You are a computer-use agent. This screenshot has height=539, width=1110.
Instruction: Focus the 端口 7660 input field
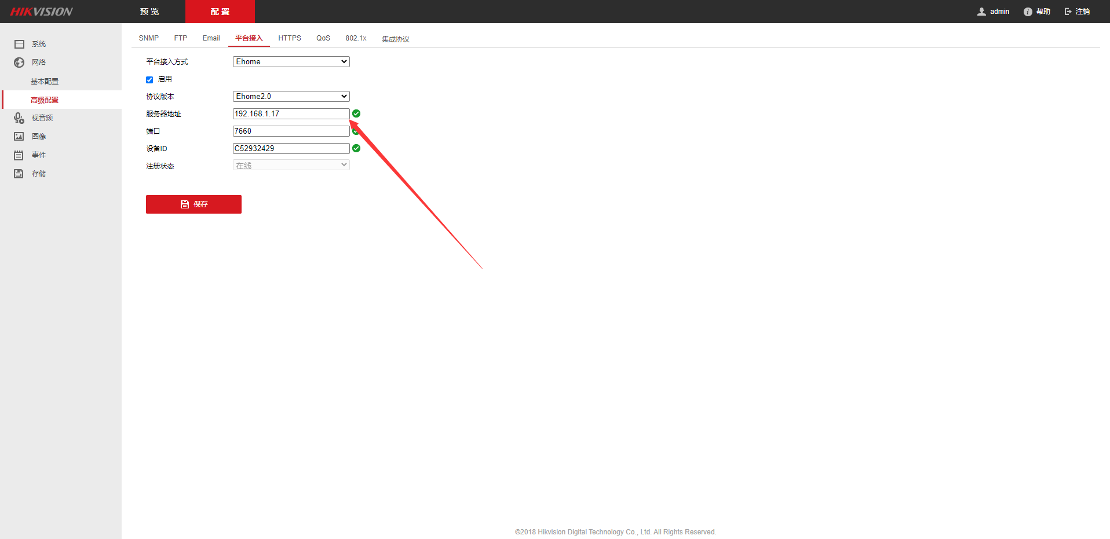click(291, 131)
